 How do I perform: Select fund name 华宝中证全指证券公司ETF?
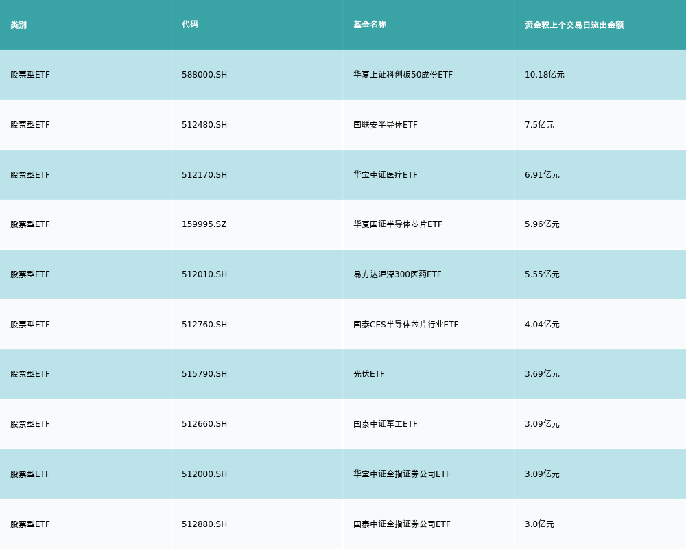(x=402, y=474)
